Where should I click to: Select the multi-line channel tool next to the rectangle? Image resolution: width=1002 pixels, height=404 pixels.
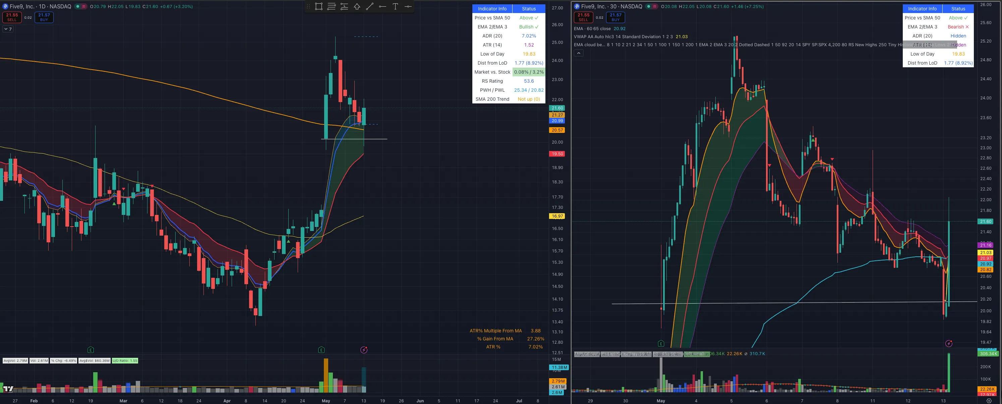[x=332, y=7]
